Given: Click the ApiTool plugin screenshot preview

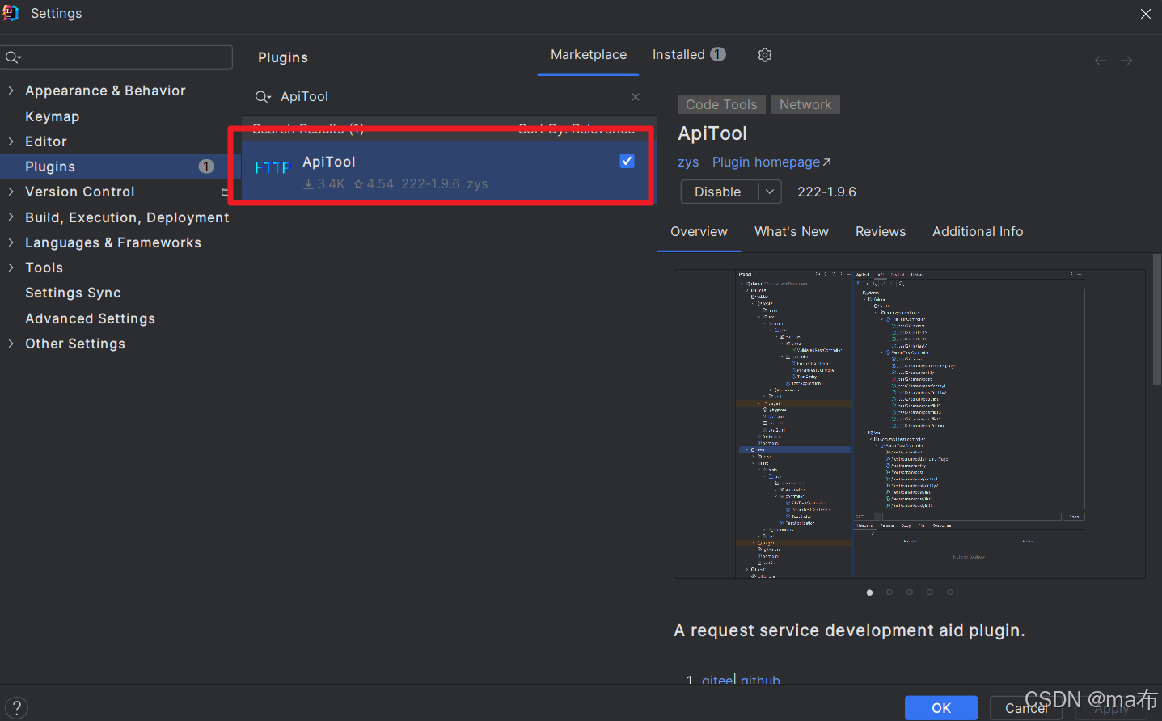Looking at the screenshot, I should coord(910,424).
